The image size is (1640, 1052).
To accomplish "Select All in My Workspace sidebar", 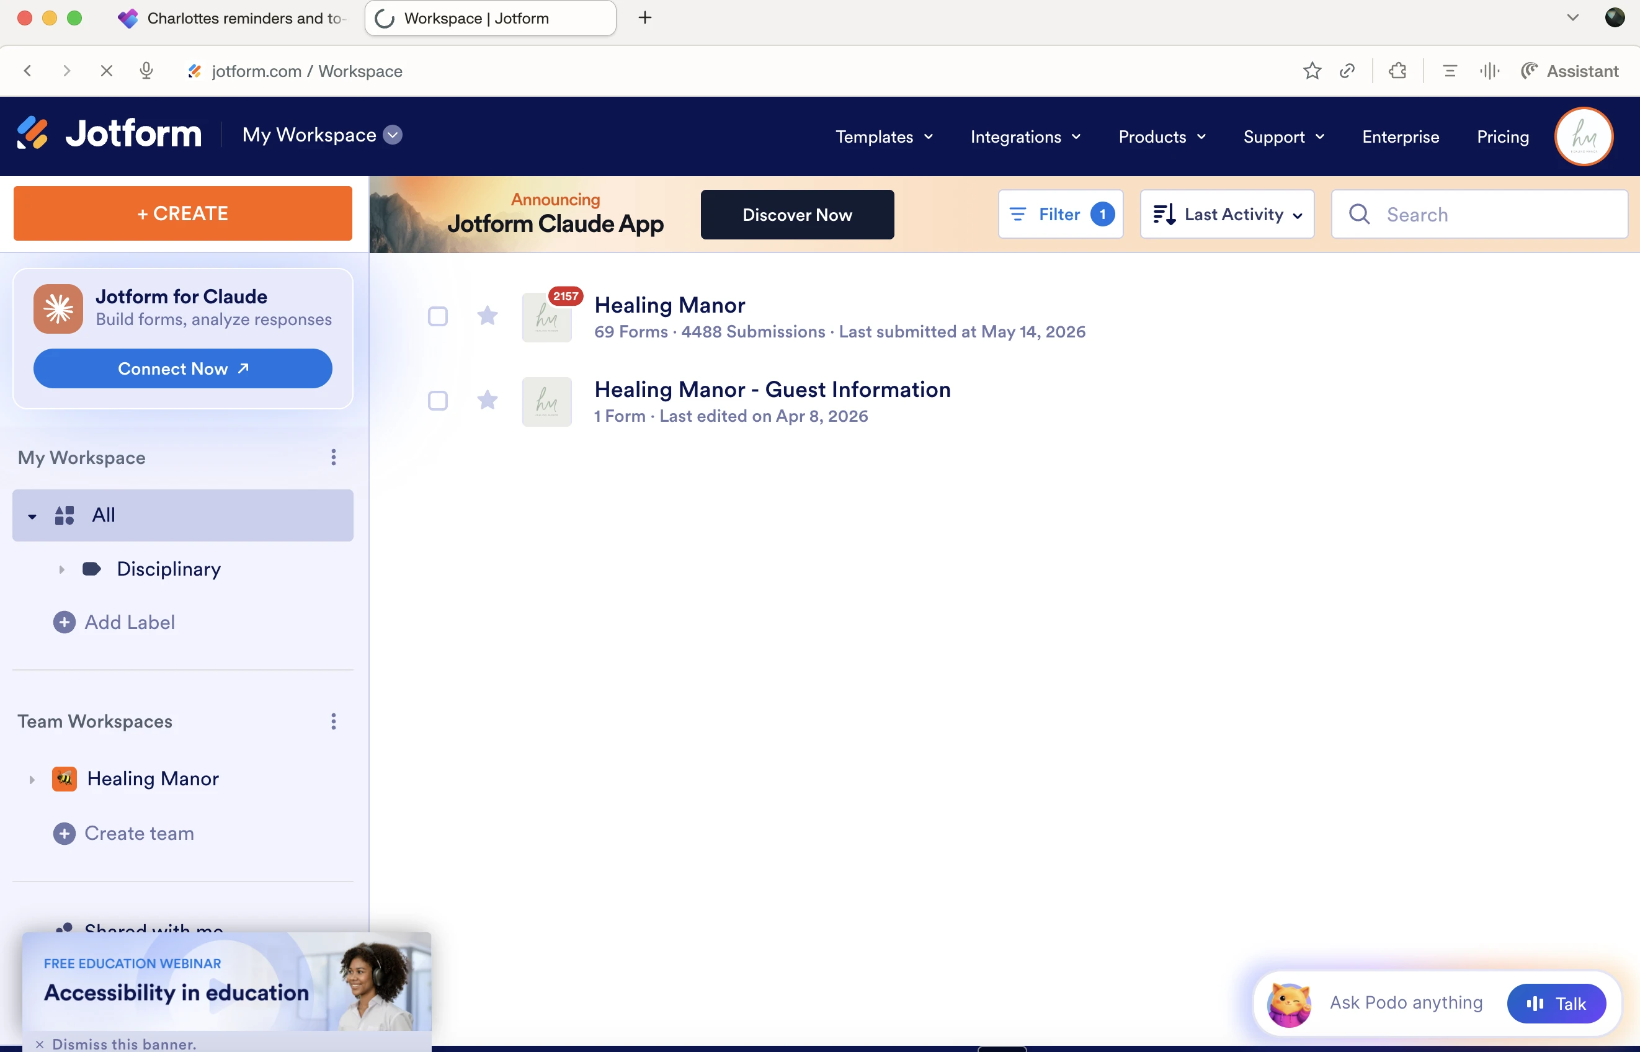I will pos(182,515).
